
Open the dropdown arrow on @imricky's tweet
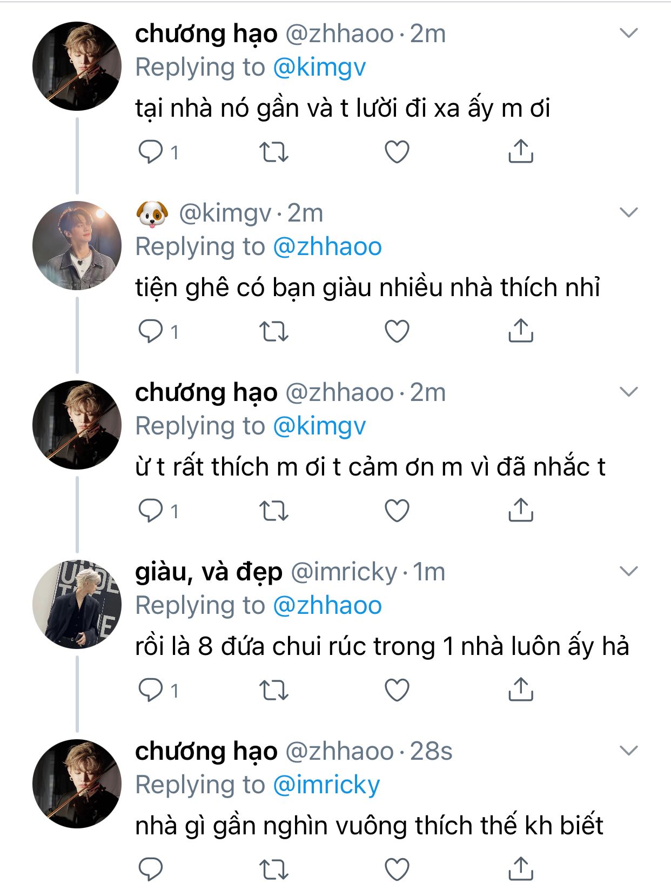629,571
